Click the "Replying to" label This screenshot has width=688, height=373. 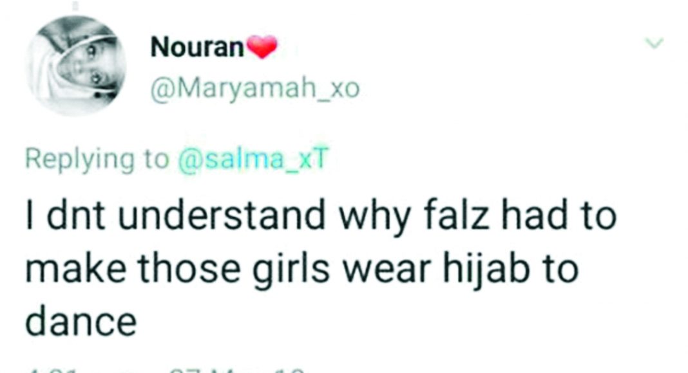point(97,160)
